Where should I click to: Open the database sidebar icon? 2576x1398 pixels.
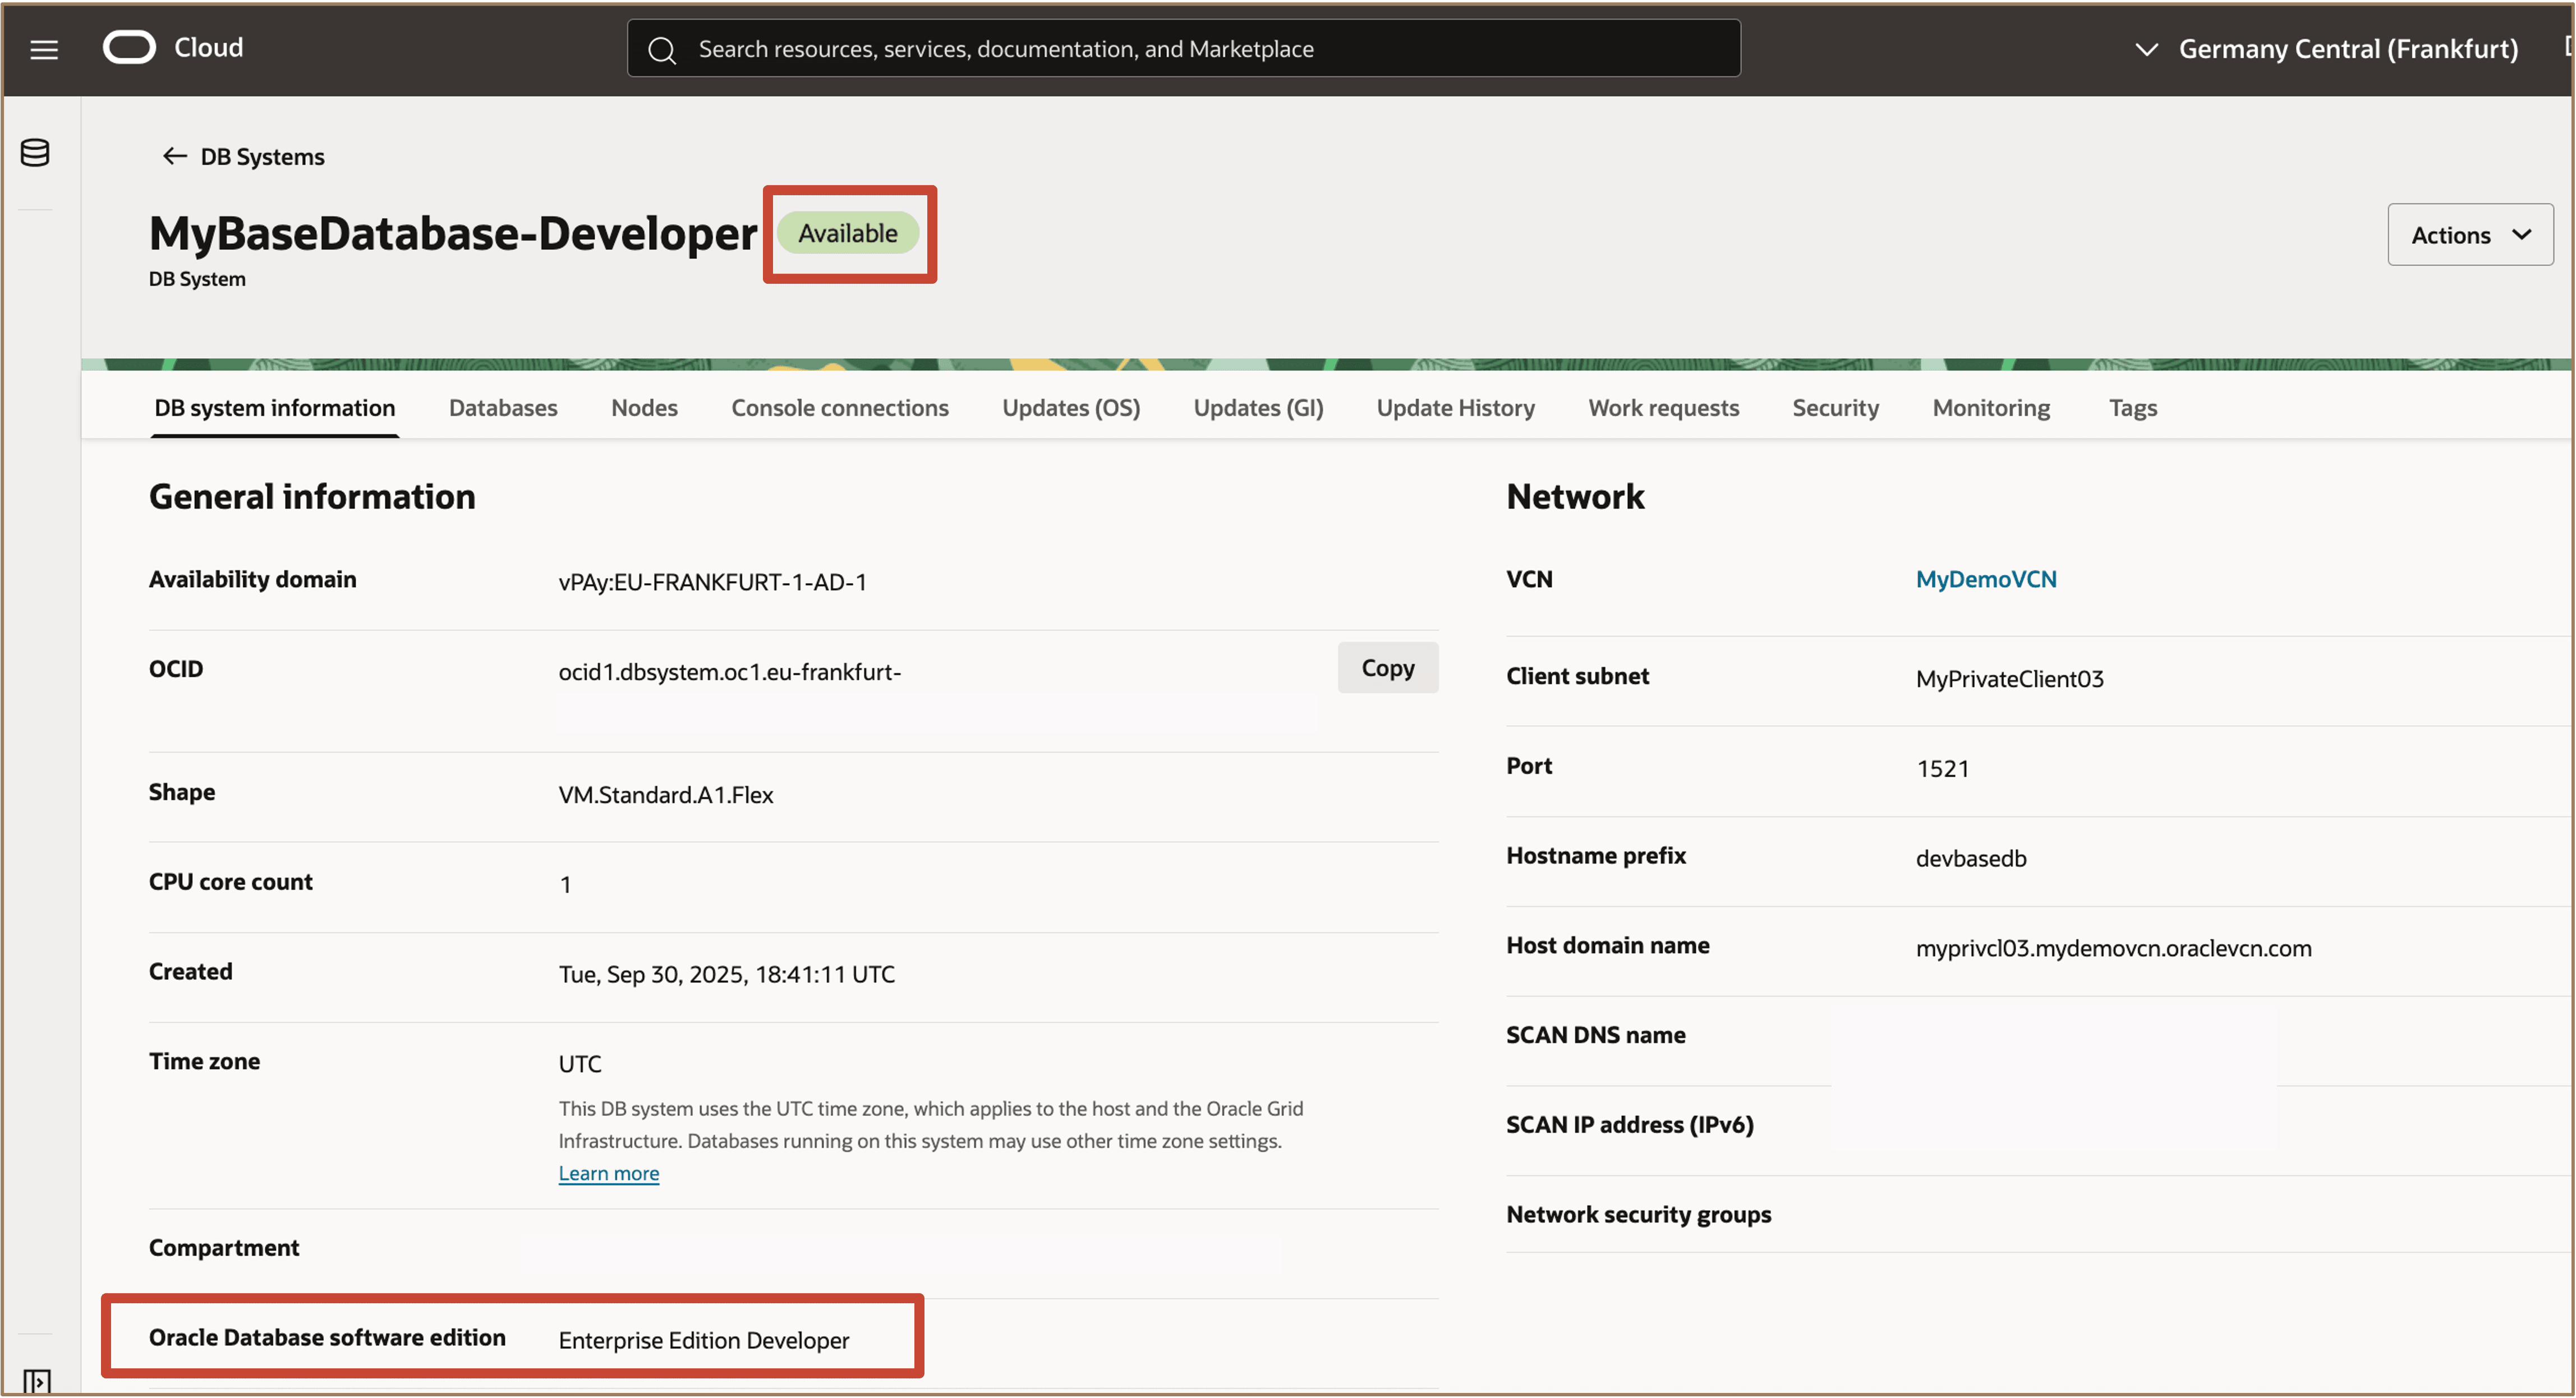pos(35,153)
